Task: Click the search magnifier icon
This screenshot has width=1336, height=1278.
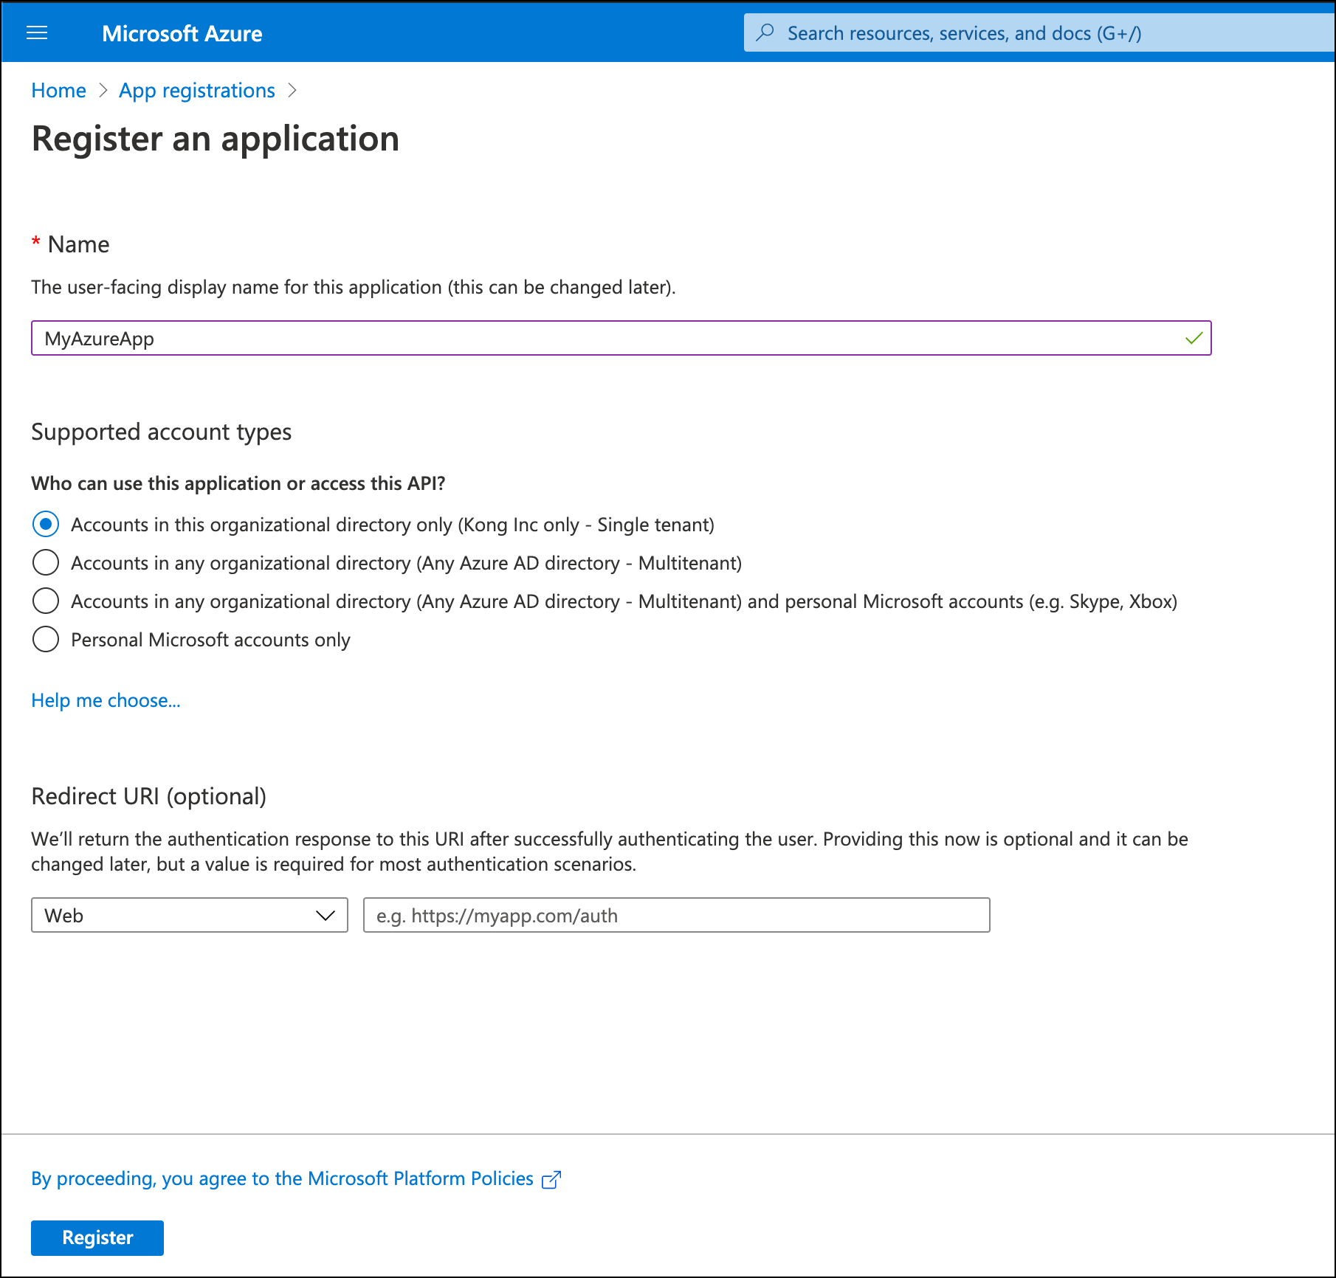Action: tap(765, 32)
